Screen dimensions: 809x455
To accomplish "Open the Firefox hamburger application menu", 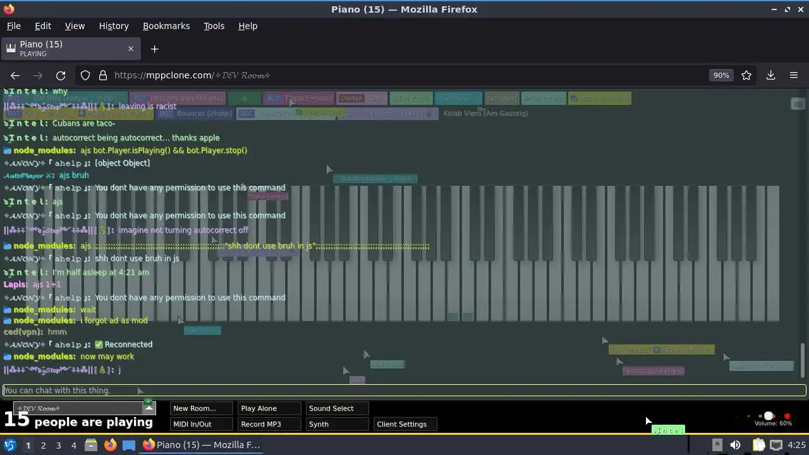I will coord(794,75).
